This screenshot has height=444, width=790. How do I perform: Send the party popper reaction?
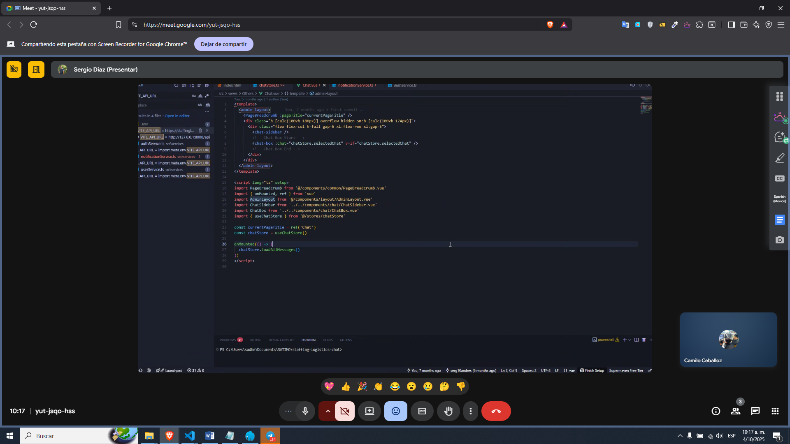(x=362, y=386)
